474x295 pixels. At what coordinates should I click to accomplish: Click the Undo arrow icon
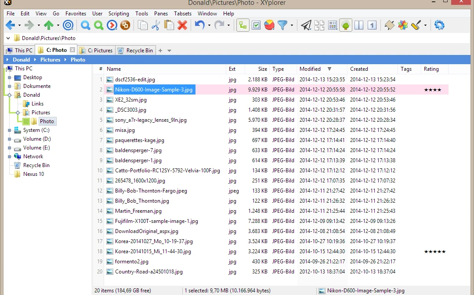[199, 25]
